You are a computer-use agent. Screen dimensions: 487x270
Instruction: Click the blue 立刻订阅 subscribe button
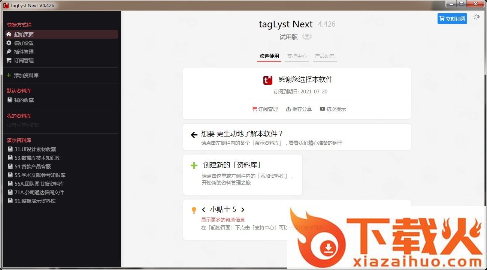(x=452, y=19)
